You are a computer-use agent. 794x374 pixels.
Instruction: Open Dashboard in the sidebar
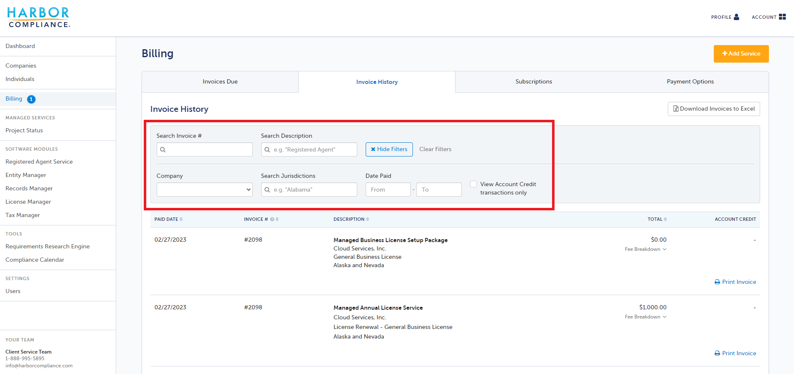[20, 46]
